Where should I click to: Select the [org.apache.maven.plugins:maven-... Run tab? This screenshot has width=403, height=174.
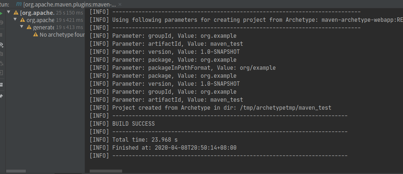69,5
